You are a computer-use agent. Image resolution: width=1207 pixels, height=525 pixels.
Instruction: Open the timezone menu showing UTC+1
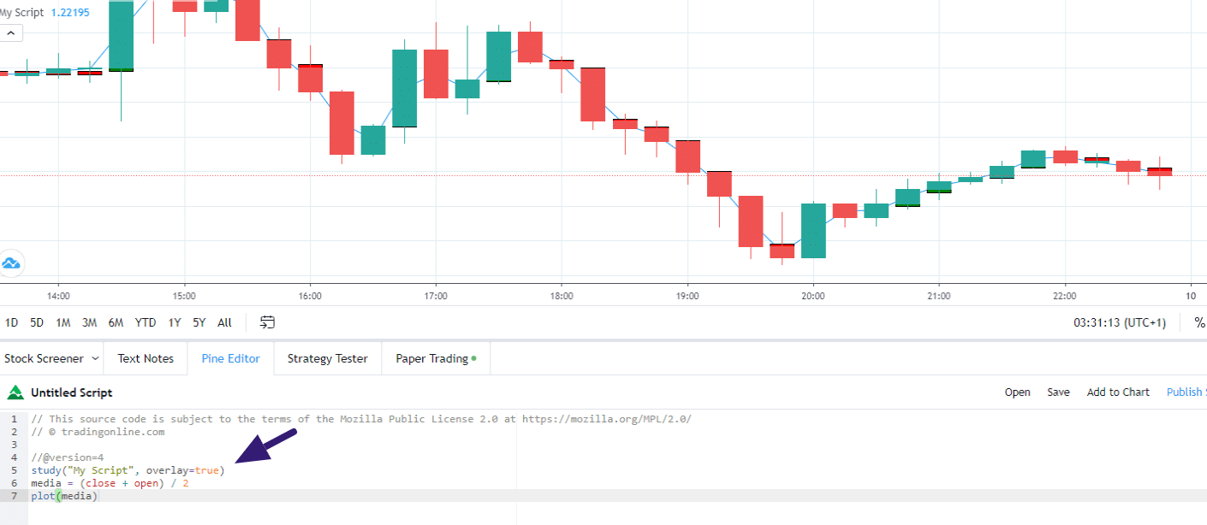click(1120, 322)
